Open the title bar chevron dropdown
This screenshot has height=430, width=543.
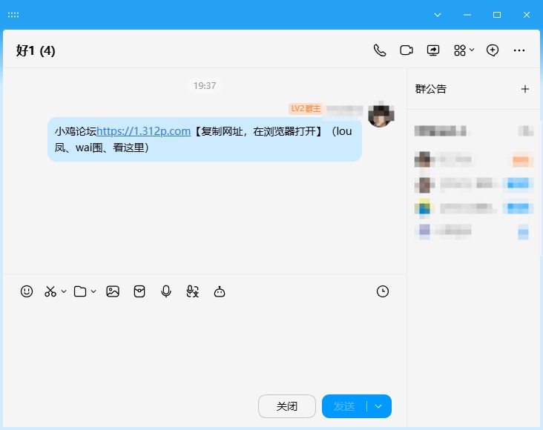tap(438, 15)
